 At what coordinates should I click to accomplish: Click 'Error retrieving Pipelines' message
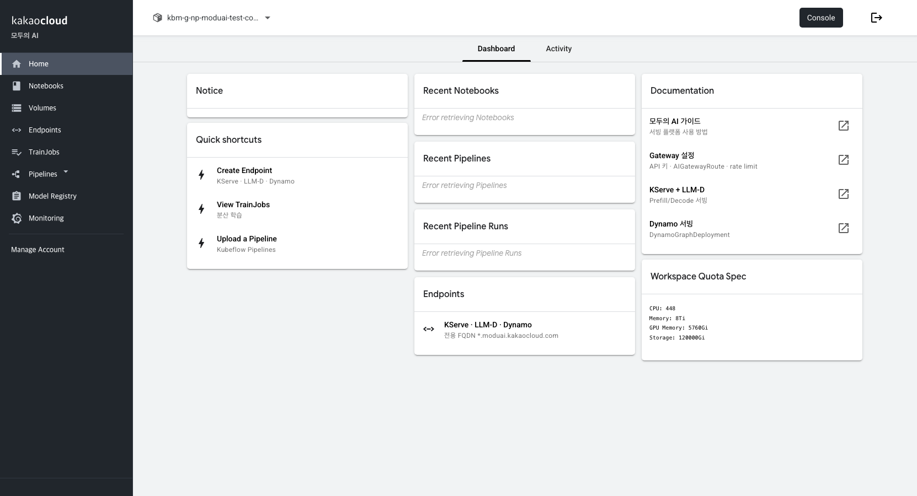(x=464, y=185)
